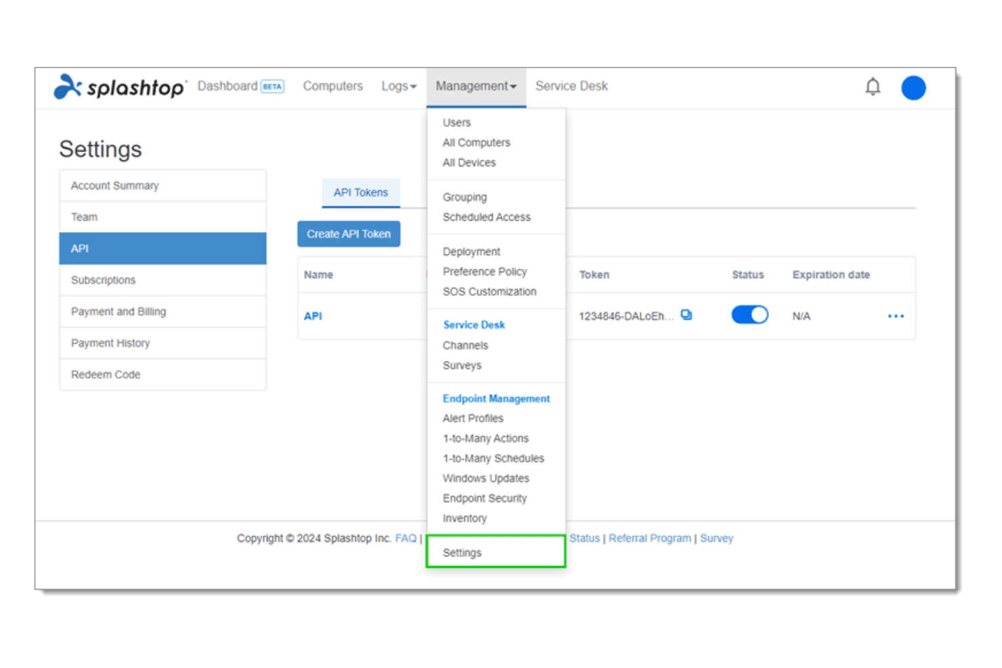
Task: Select the API Tokens tab
Action: 361,193
